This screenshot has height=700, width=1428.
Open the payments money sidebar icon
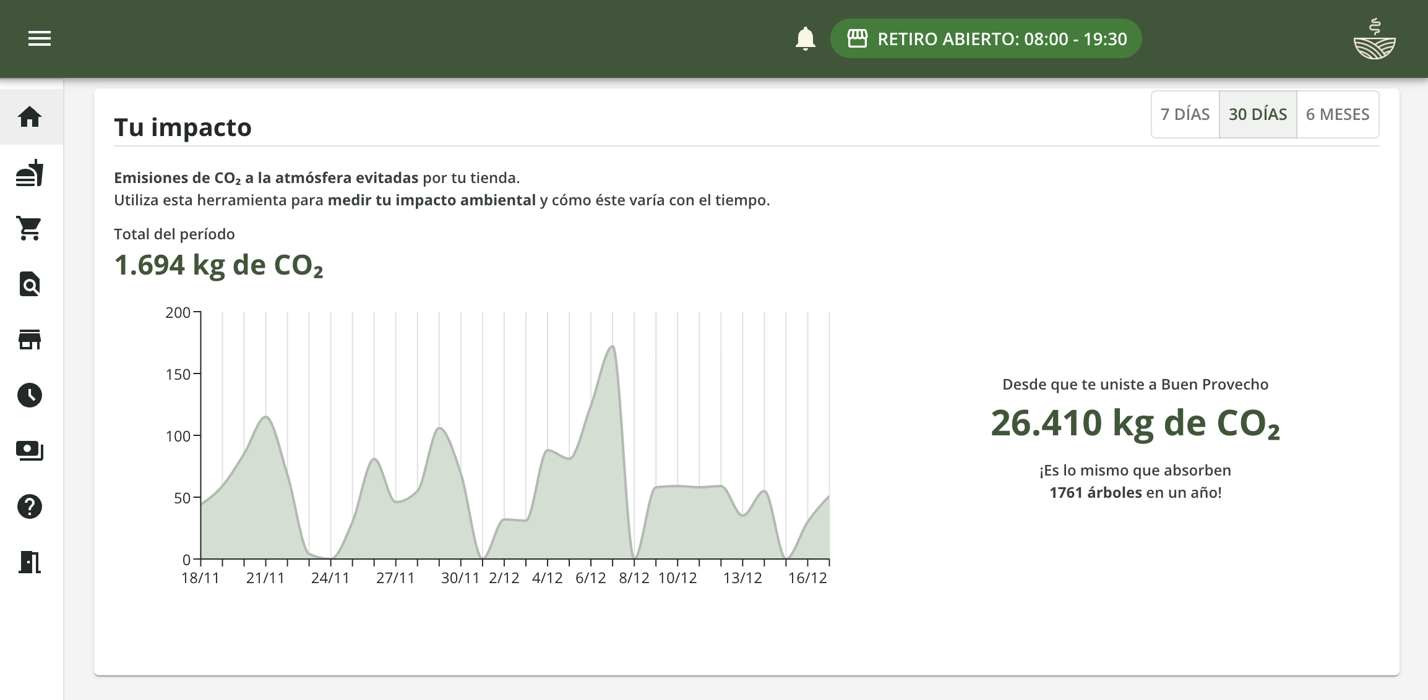tap(30, 451)
